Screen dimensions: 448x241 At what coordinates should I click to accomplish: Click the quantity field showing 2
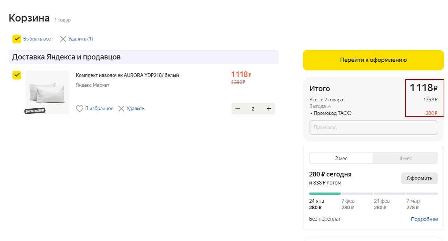pyautogui.click(x=253, y=109)
